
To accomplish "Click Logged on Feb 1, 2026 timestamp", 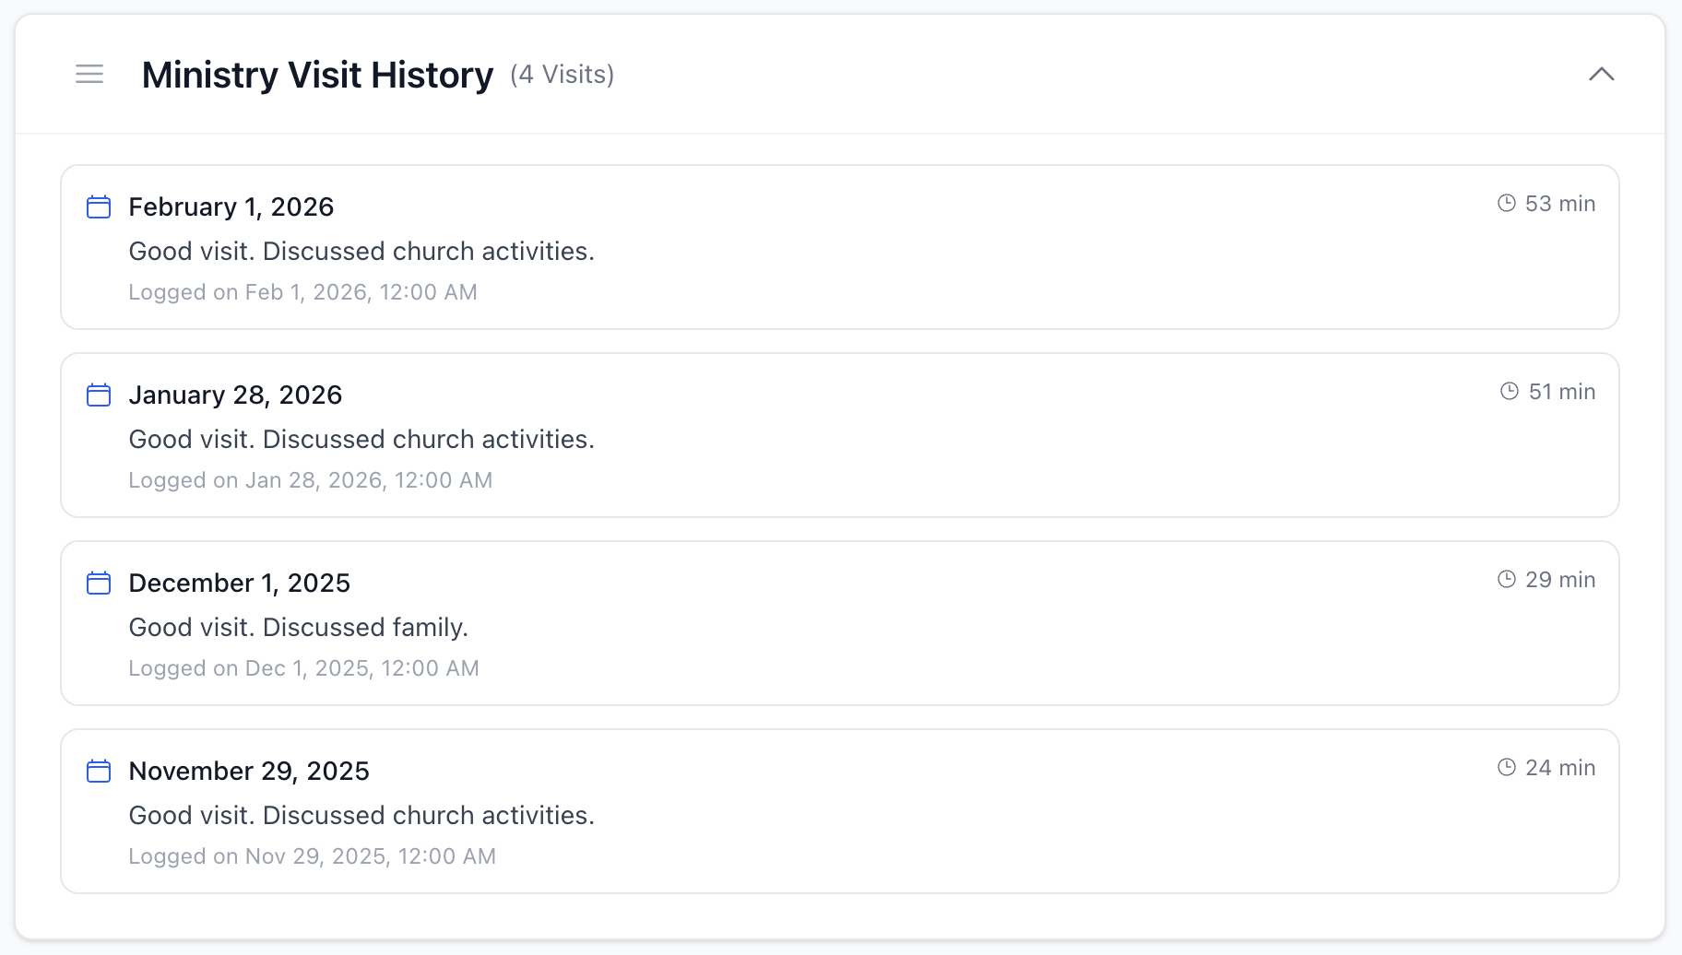I will click(303, 291).
